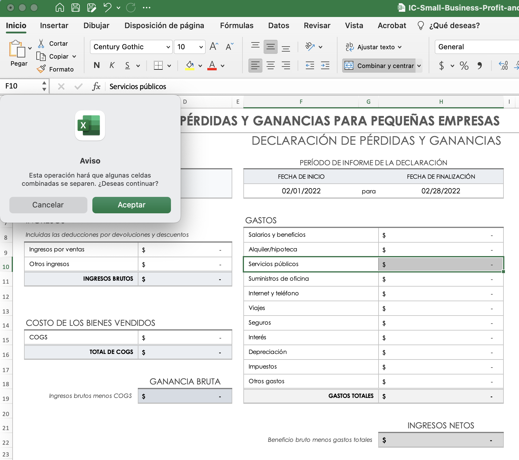Click the formula bar confirm checkmark

tap(78, 86)
